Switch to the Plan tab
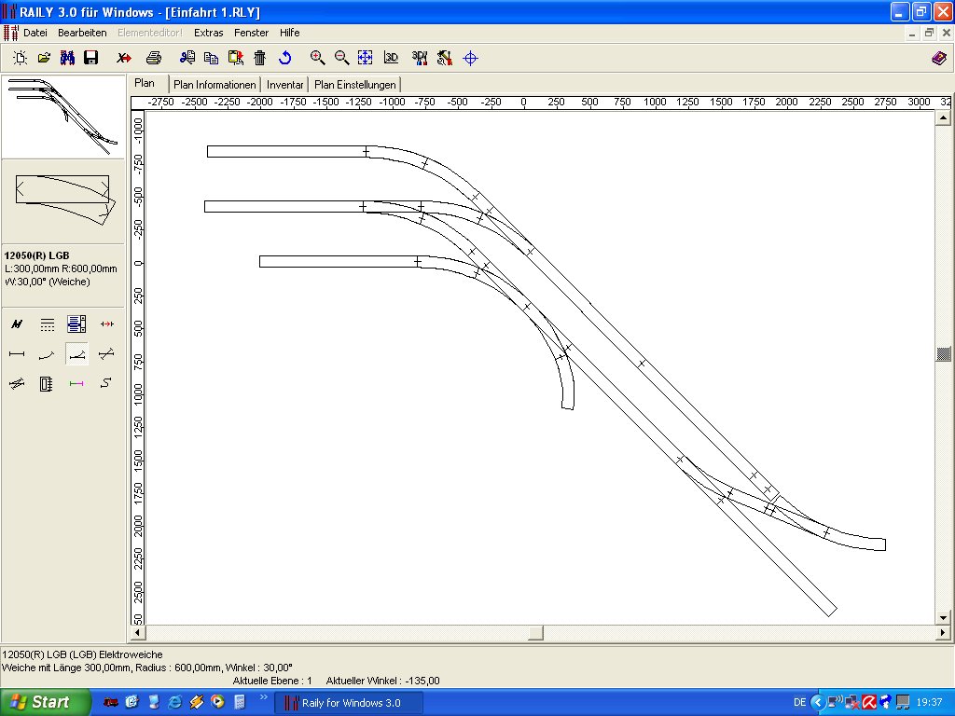The height and width of the screenshot is (716, 955). point(145,83)
